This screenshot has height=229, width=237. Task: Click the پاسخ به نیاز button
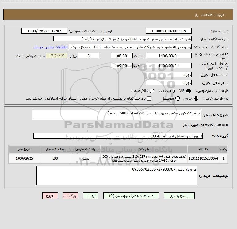coord(179,195)
